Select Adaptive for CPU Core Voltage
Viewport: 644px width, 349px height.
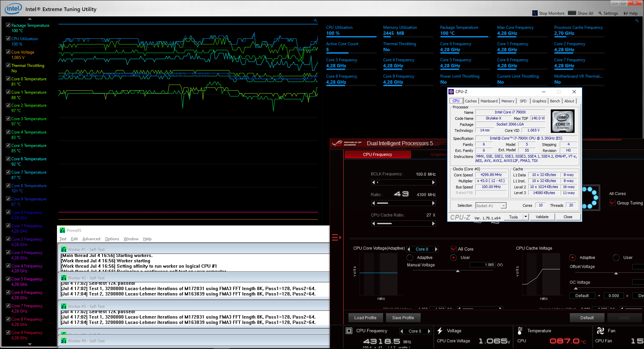tap(410, 258)
